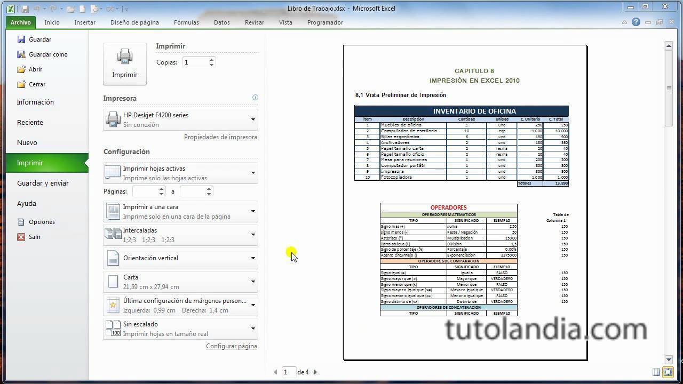Click the Excel application icon in title bar

point(11,9)
